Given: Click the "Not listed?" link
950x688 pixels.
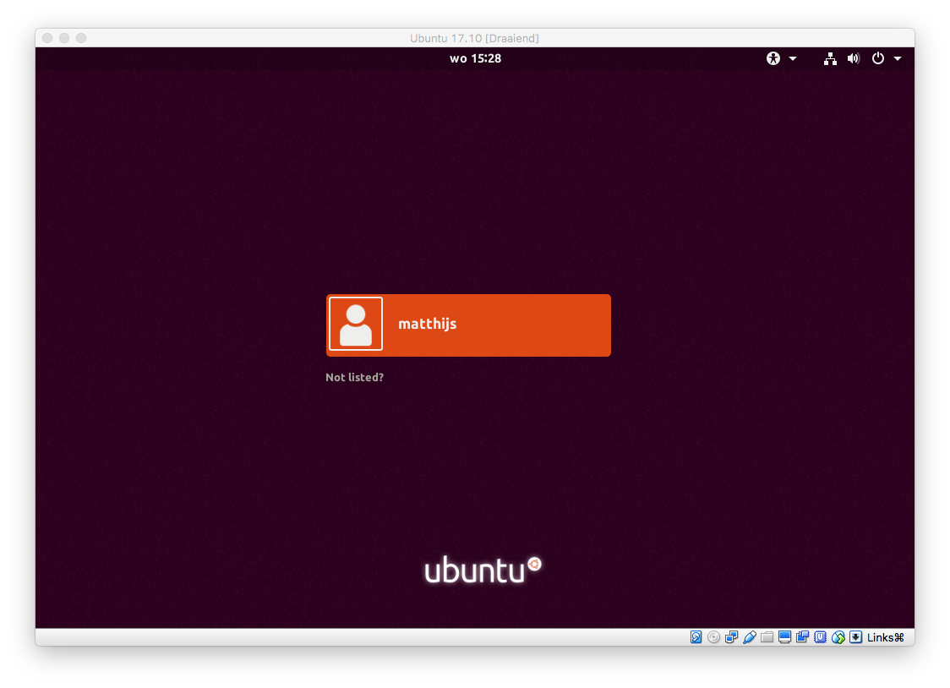Looking at the screenshot, I should click(354, 377).
